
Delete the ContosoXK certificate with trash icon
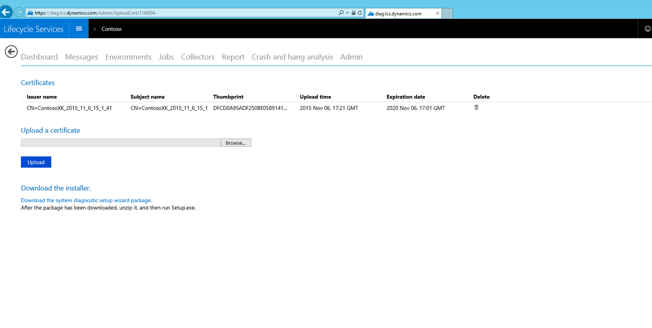point(476,107)
